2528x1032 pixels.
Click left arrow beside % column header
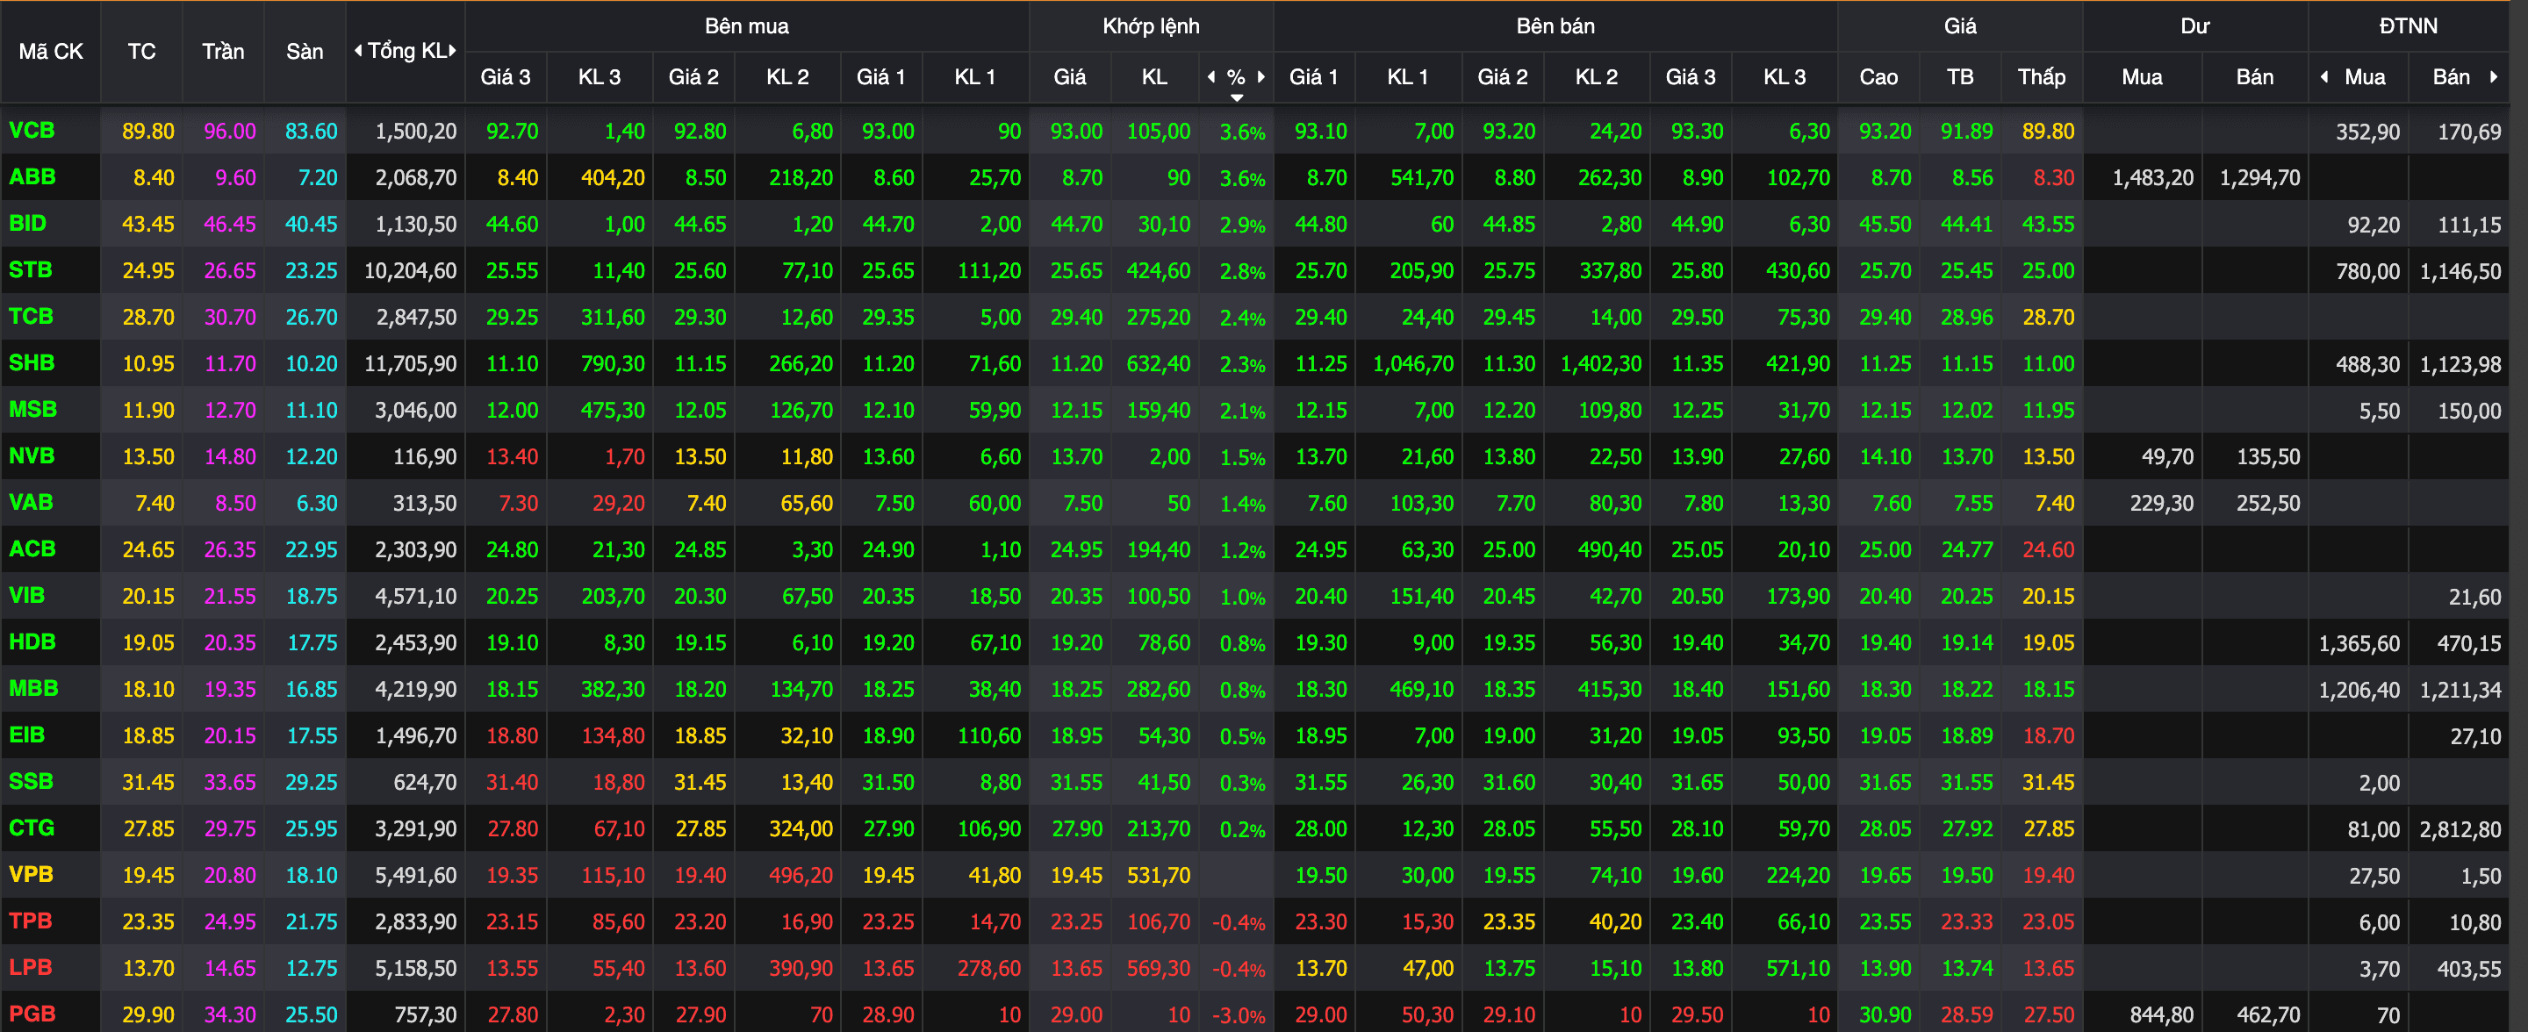[x=1211, y=76]
